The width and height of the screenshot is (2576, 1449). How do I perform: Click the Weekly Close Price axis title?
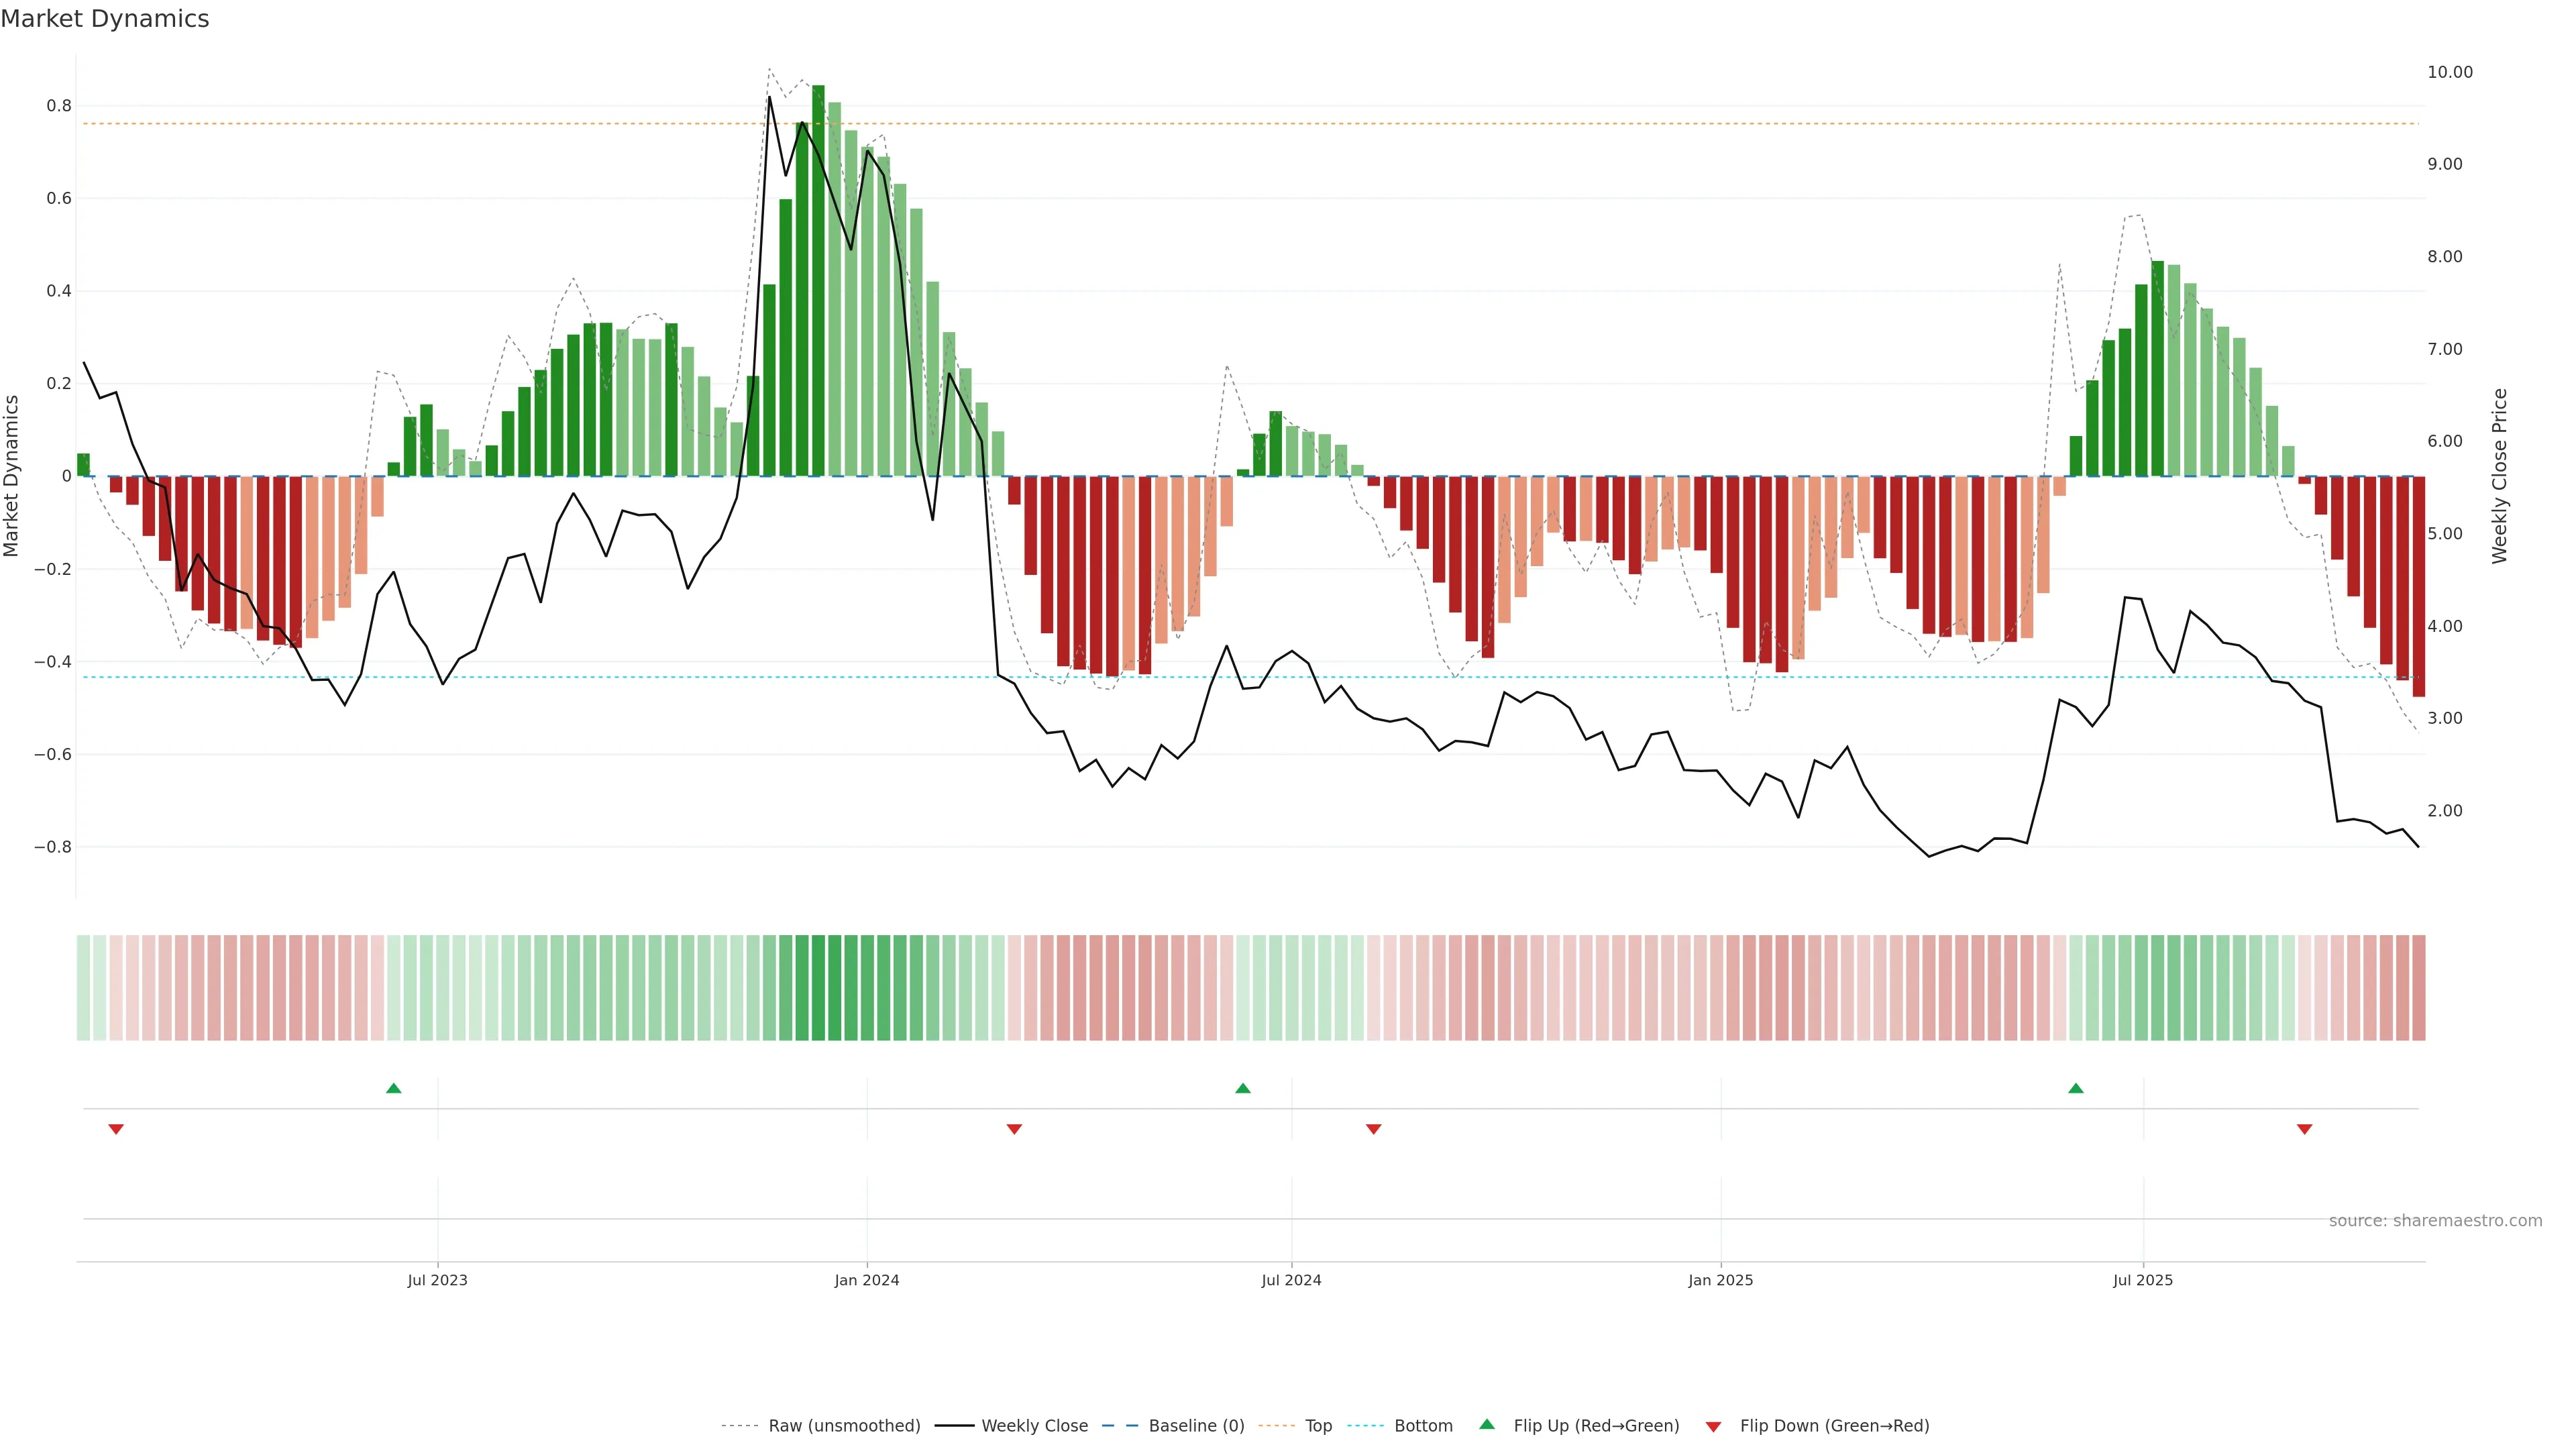click(x=2500, y=476)
